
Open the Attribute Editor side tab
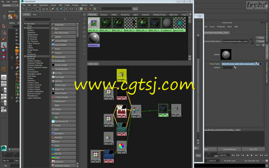coord(267,51)
